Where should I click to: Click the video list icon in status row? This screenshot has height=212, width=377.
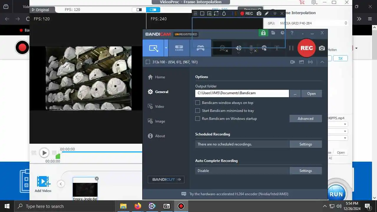coord(292,62)
